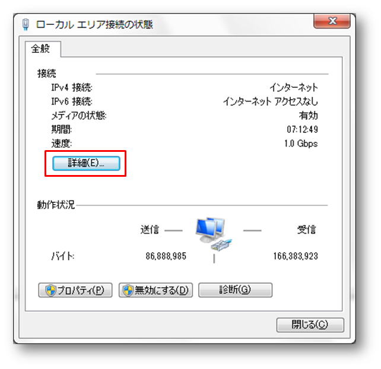Click the sent bytes value 86,888,985
The width and height of the screenshot is (381, 369).
point(166,256)
